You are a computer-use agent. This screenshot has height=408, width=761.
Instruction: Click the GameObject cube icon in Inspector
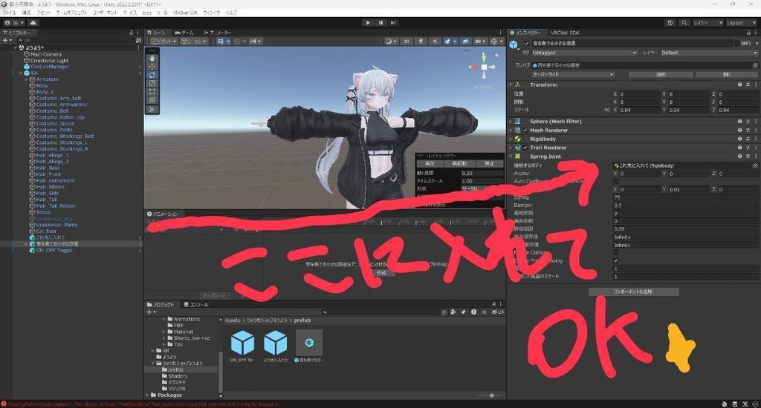click(514, 45)
